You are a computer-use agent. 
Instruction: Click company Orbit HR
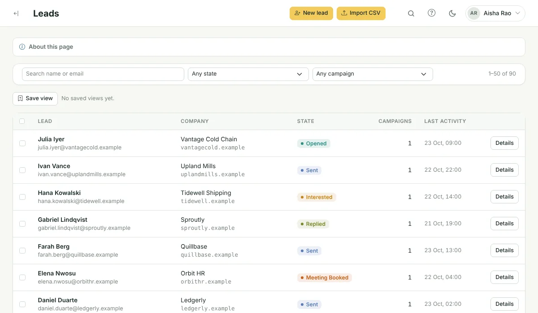click(193, 273)
